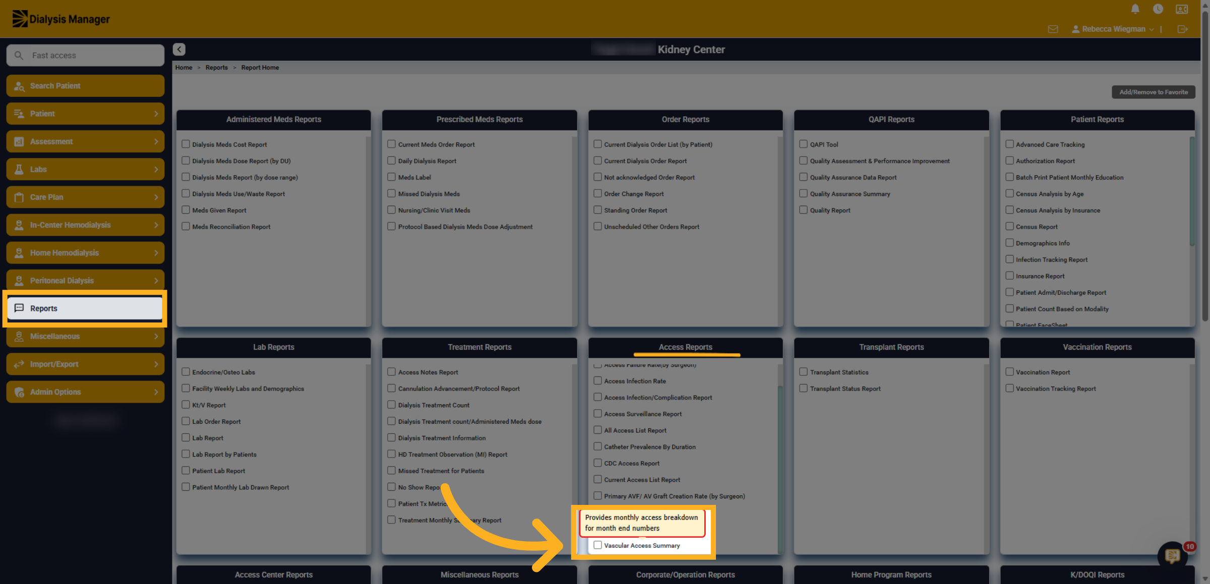Check the Dialysis Meds Cost Report box
Image resolution: width=1210 pixels, height=584 pixels.
[186, 144]
